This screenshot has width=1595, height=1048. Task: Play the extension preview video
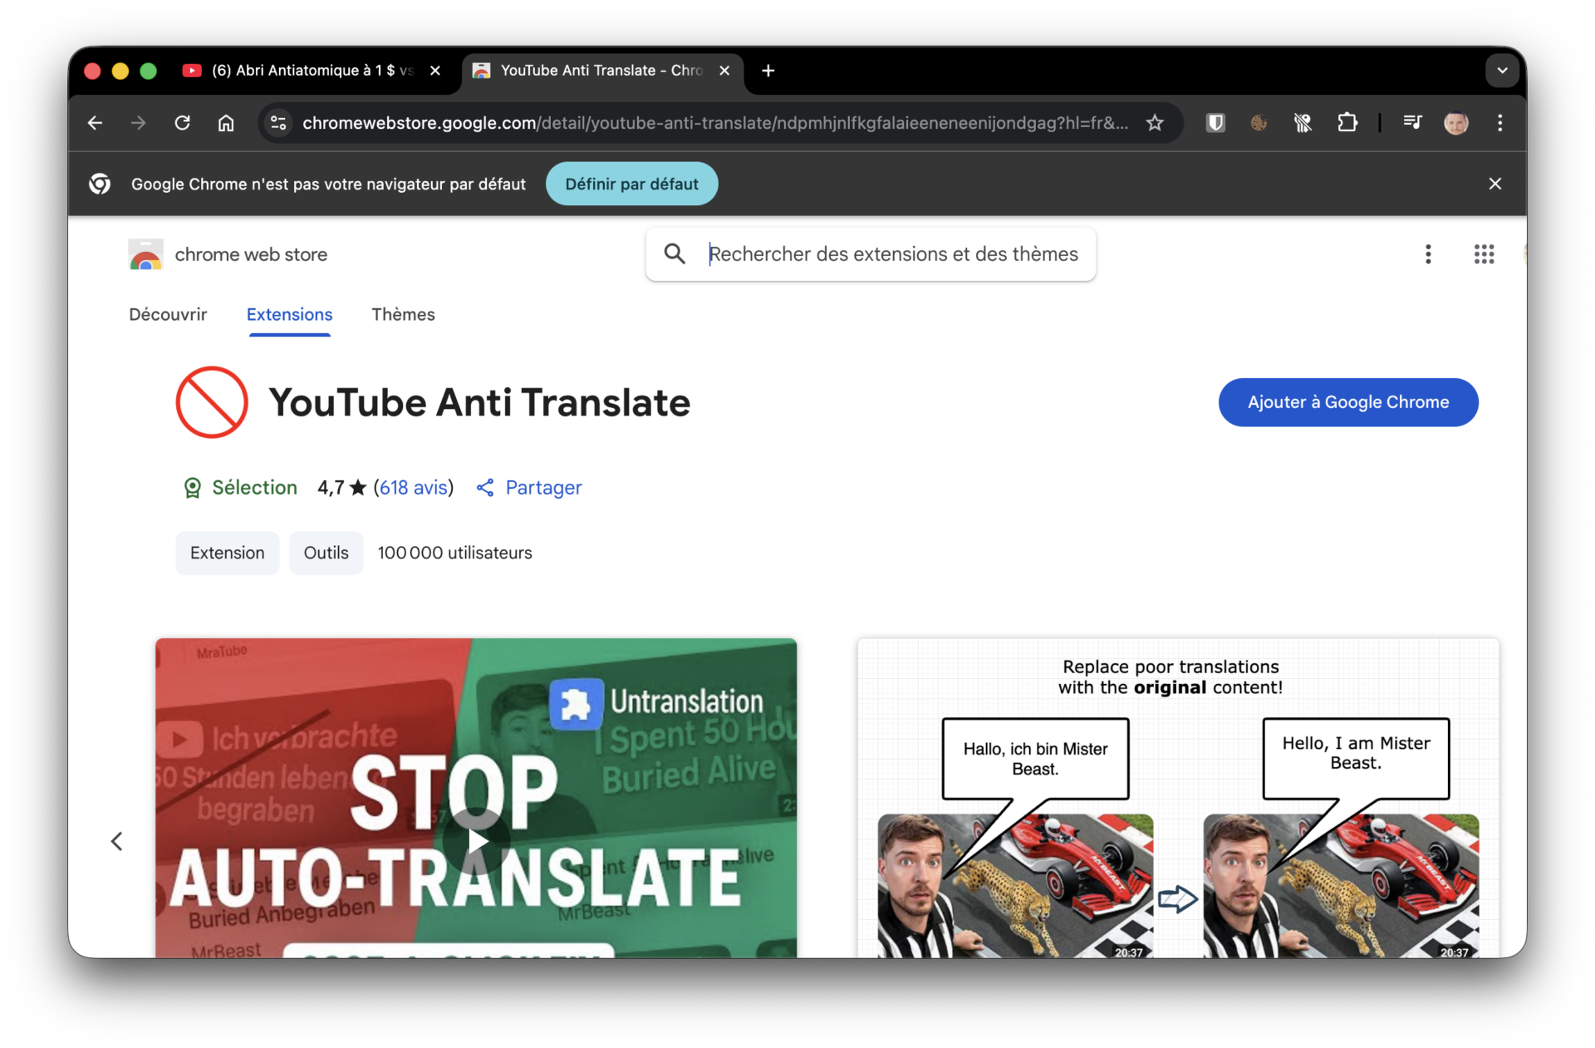(x=477, y=841)
